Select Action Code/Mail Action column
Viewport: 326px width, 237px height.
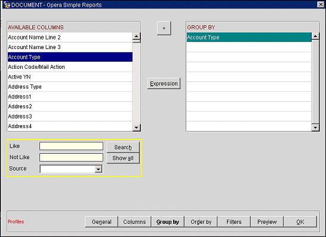click(70, 67)
